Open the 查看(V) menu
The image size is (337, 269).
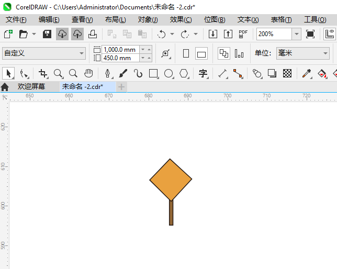click(82, 20)
